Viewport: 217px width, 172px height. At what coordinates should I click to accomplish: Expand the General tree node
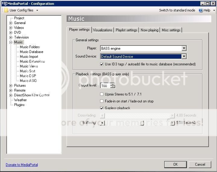pyautogui.click(x=11, y=23)
